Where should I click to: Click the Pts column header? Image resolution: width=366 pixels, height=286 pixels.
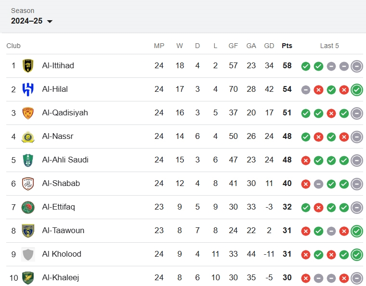[287, 46]
